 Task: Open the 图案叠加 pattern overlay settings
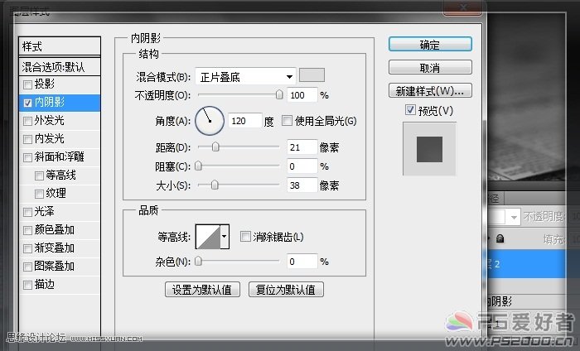tap(55, 266)
